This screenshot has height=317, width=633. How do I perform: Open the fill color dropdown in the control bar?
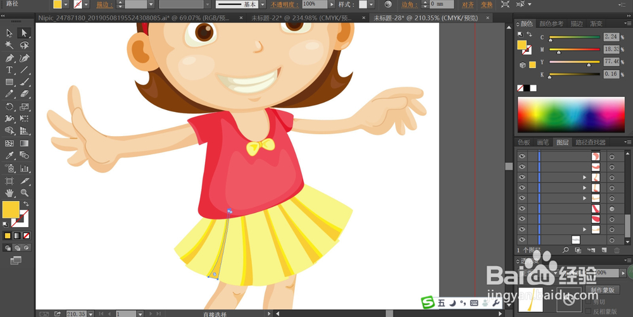[65, 4]
